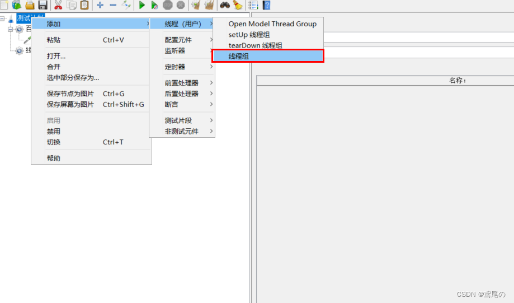Open Search with the binoculars icon
The height and width of the screenshot is (303, 514).
[224, 5]
